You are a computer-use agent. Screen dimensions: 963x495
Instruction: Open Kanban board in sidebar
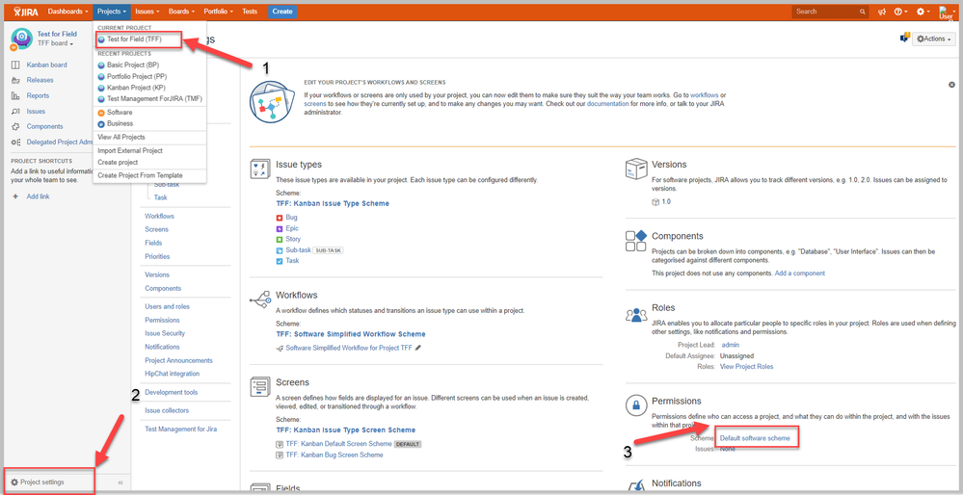click(46, 65)
